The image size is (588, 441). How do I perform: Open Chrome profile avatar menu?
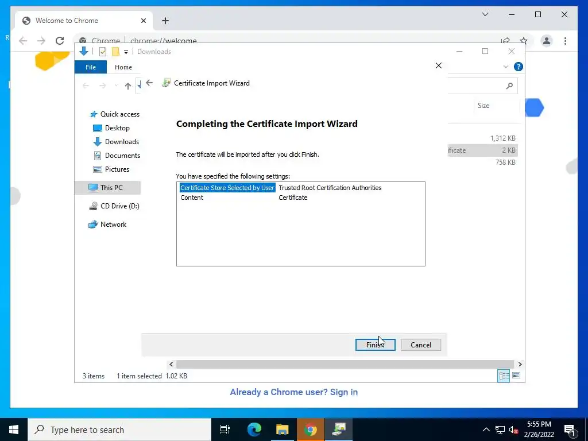click(547, 41)
